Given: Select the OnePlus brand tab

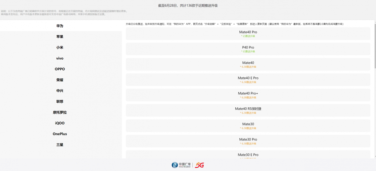Looking at the screenshot, I should pyautogui.click(x=61, y=134).
